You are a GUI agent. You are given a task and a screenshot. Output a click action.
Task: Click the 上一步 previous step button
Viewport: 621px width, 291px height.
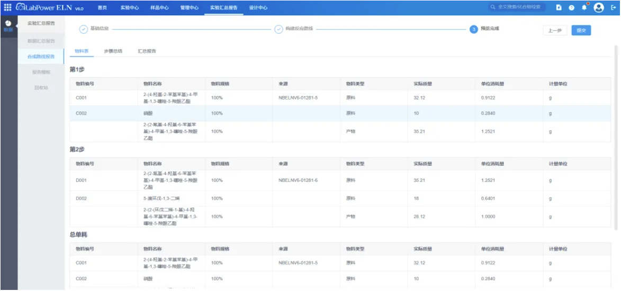(x=555, y=31)
